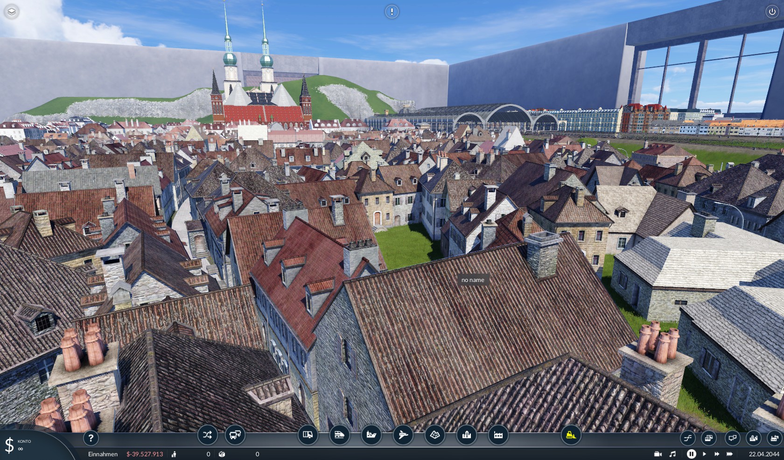
Task: Open the line manager shuffle-arrows icon
Action: click(x=207, y=435)
